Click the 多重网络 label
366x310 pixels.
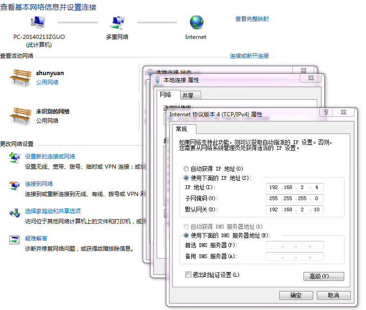tap(117, 37)
